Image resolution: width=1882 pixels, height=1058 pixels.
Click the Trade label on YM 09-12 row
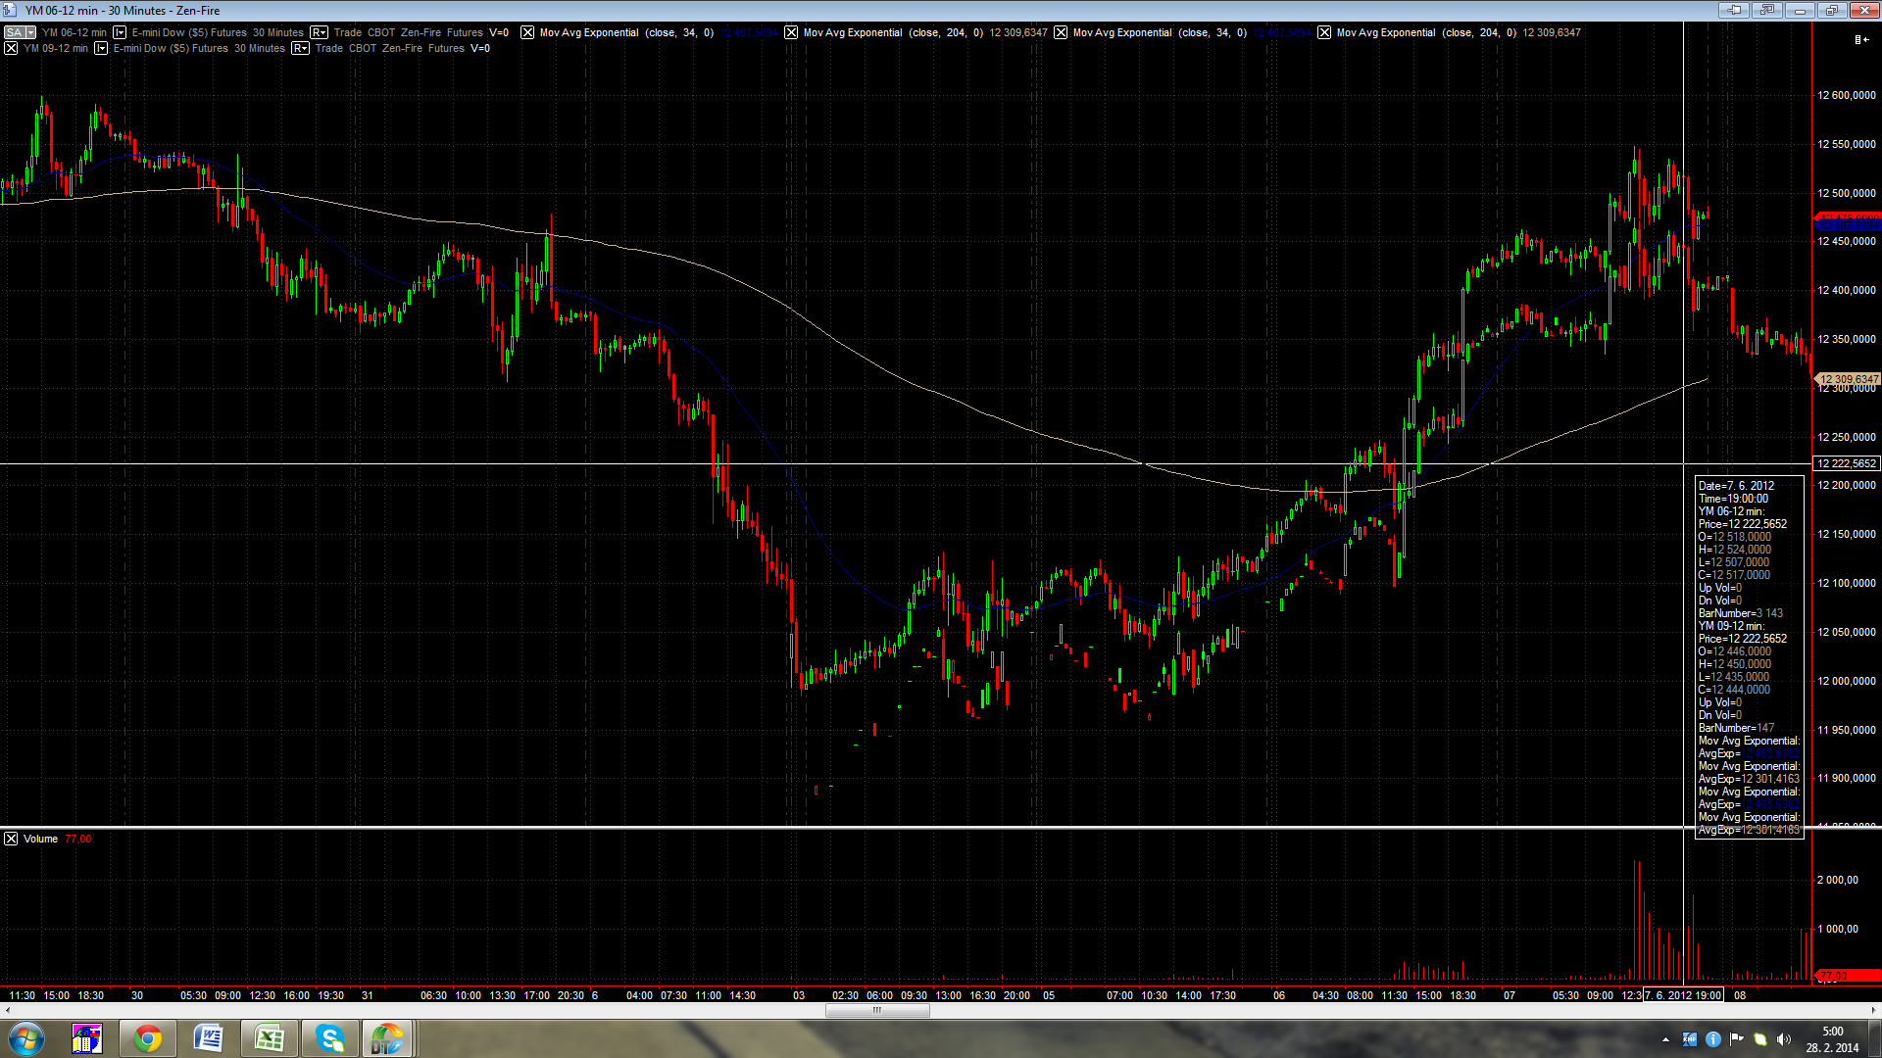point(328,48)
